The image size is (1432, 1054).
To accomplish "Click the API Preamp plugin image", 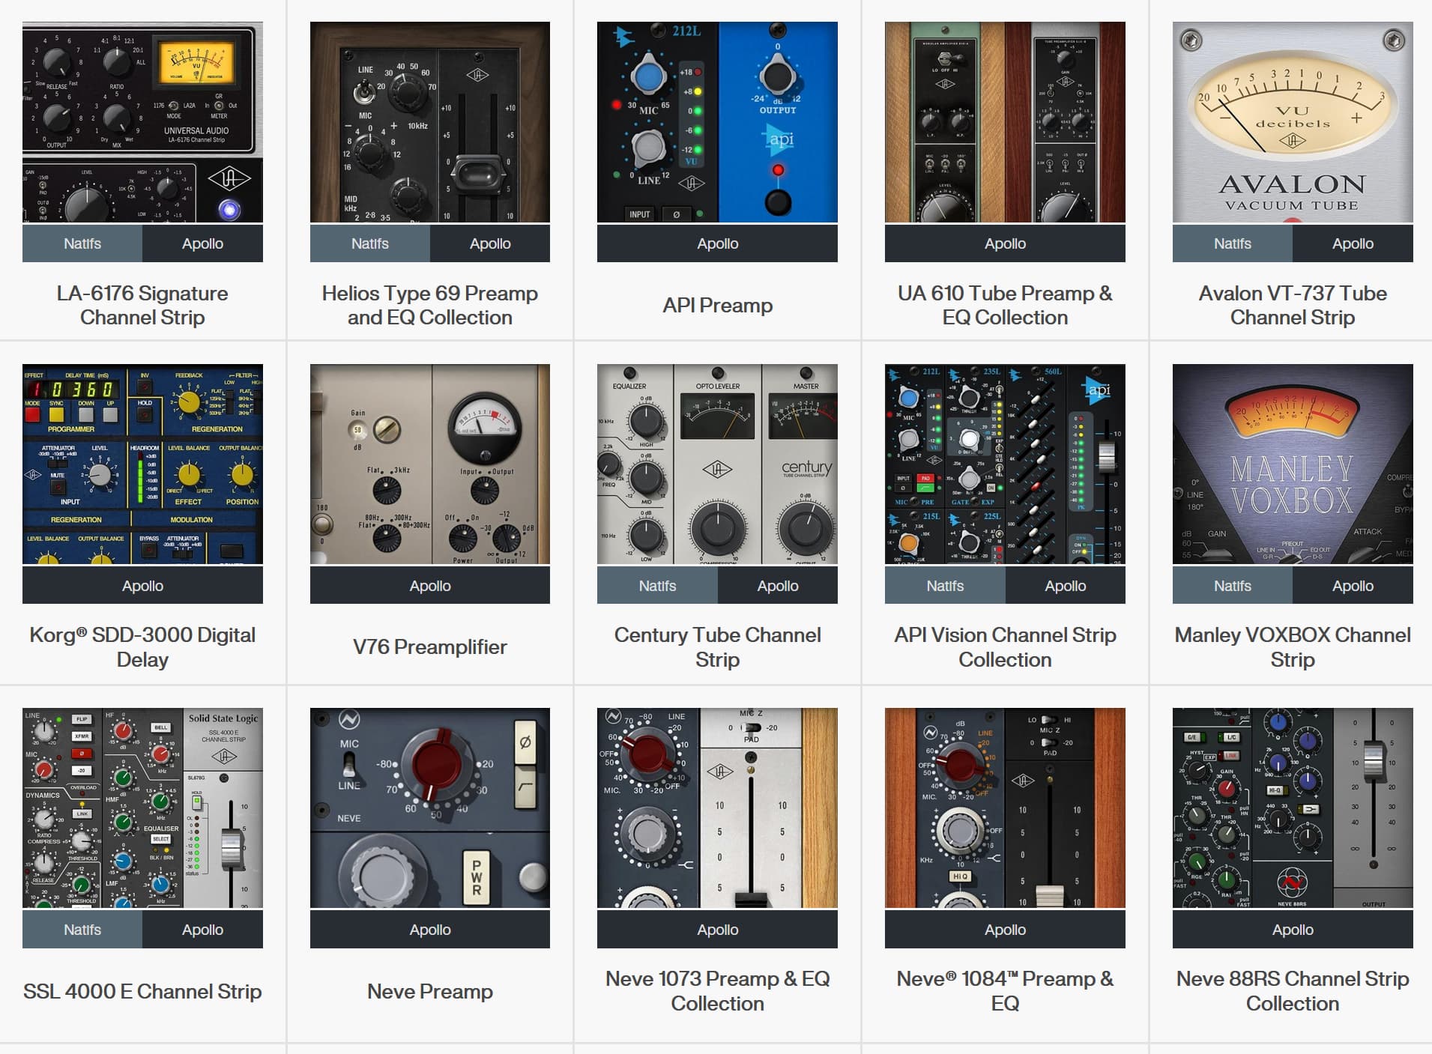I will point(717,122).
